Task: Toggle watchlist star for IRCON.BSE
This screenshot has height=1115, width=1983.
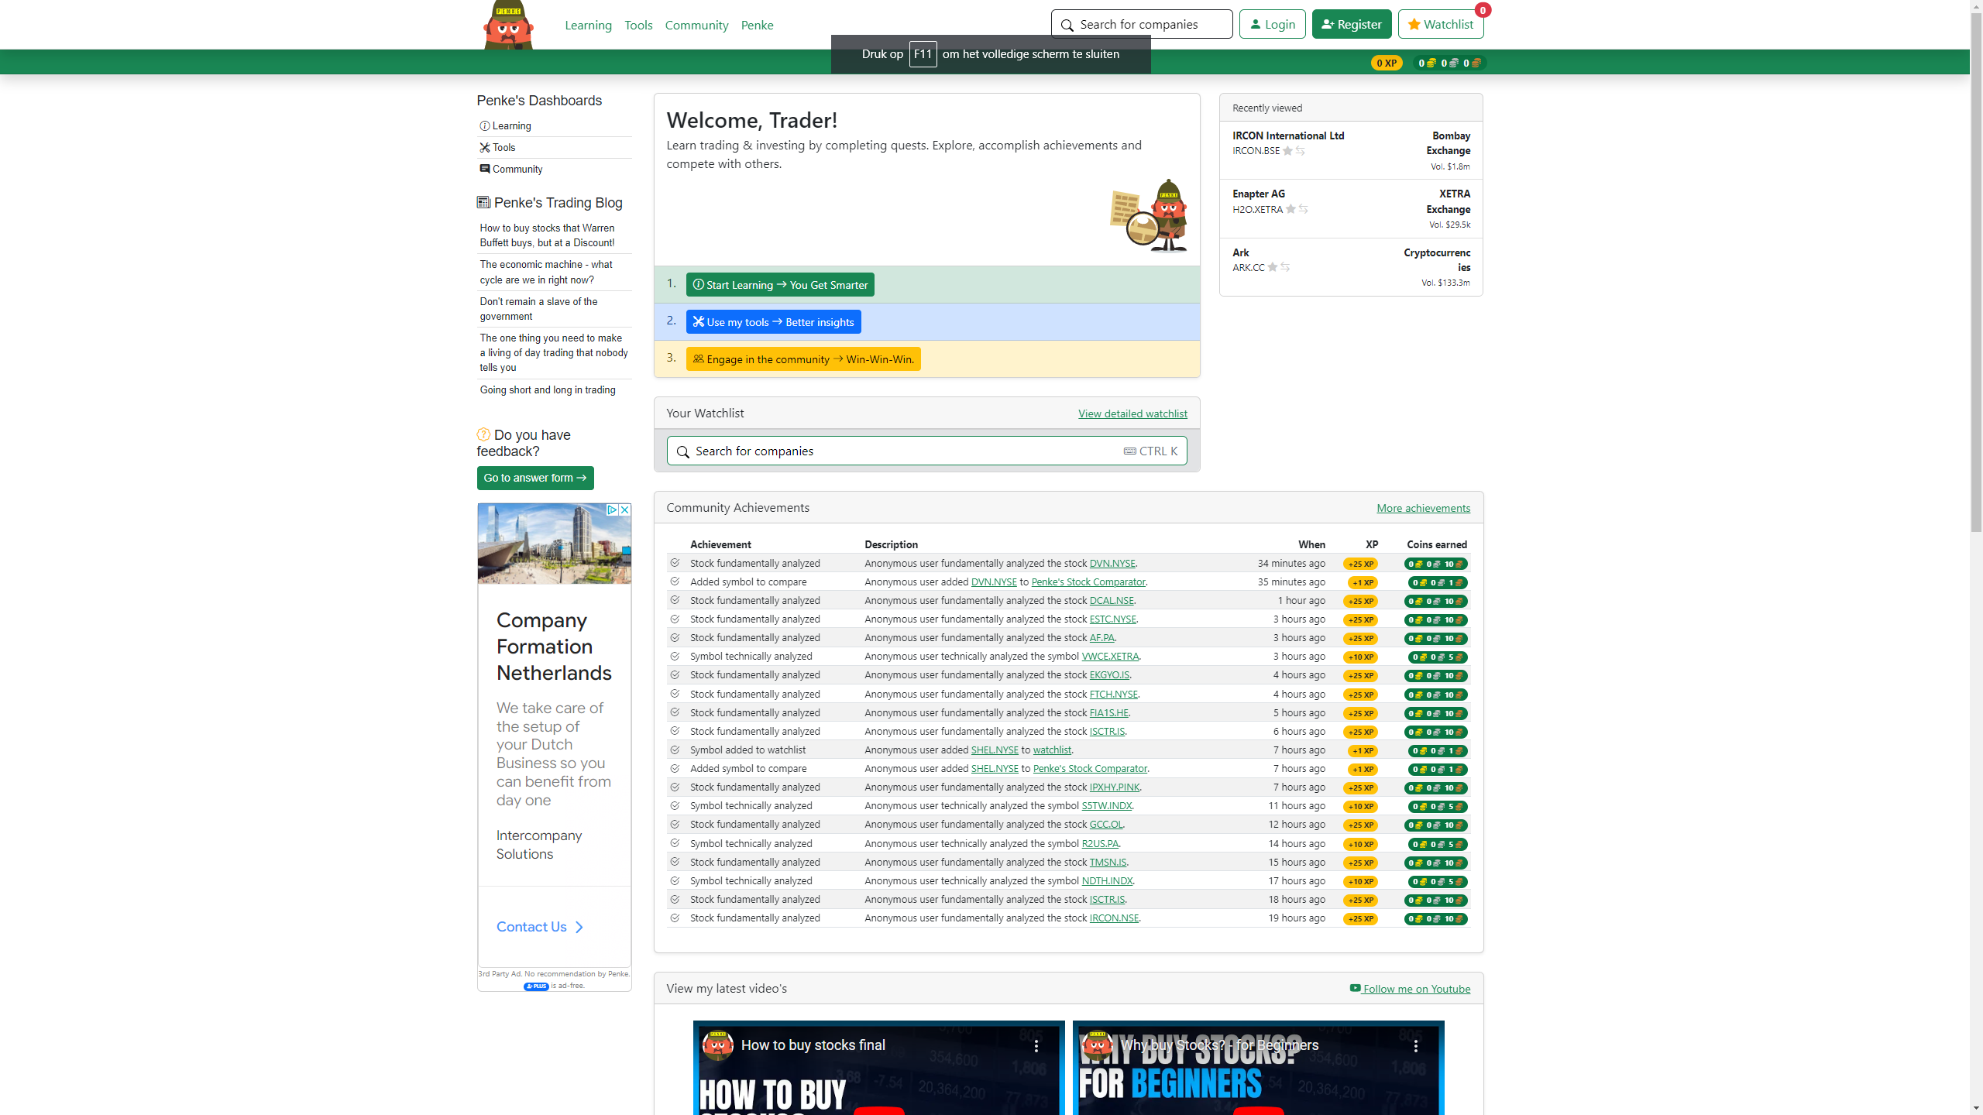Action: (x=1287, y=151)
